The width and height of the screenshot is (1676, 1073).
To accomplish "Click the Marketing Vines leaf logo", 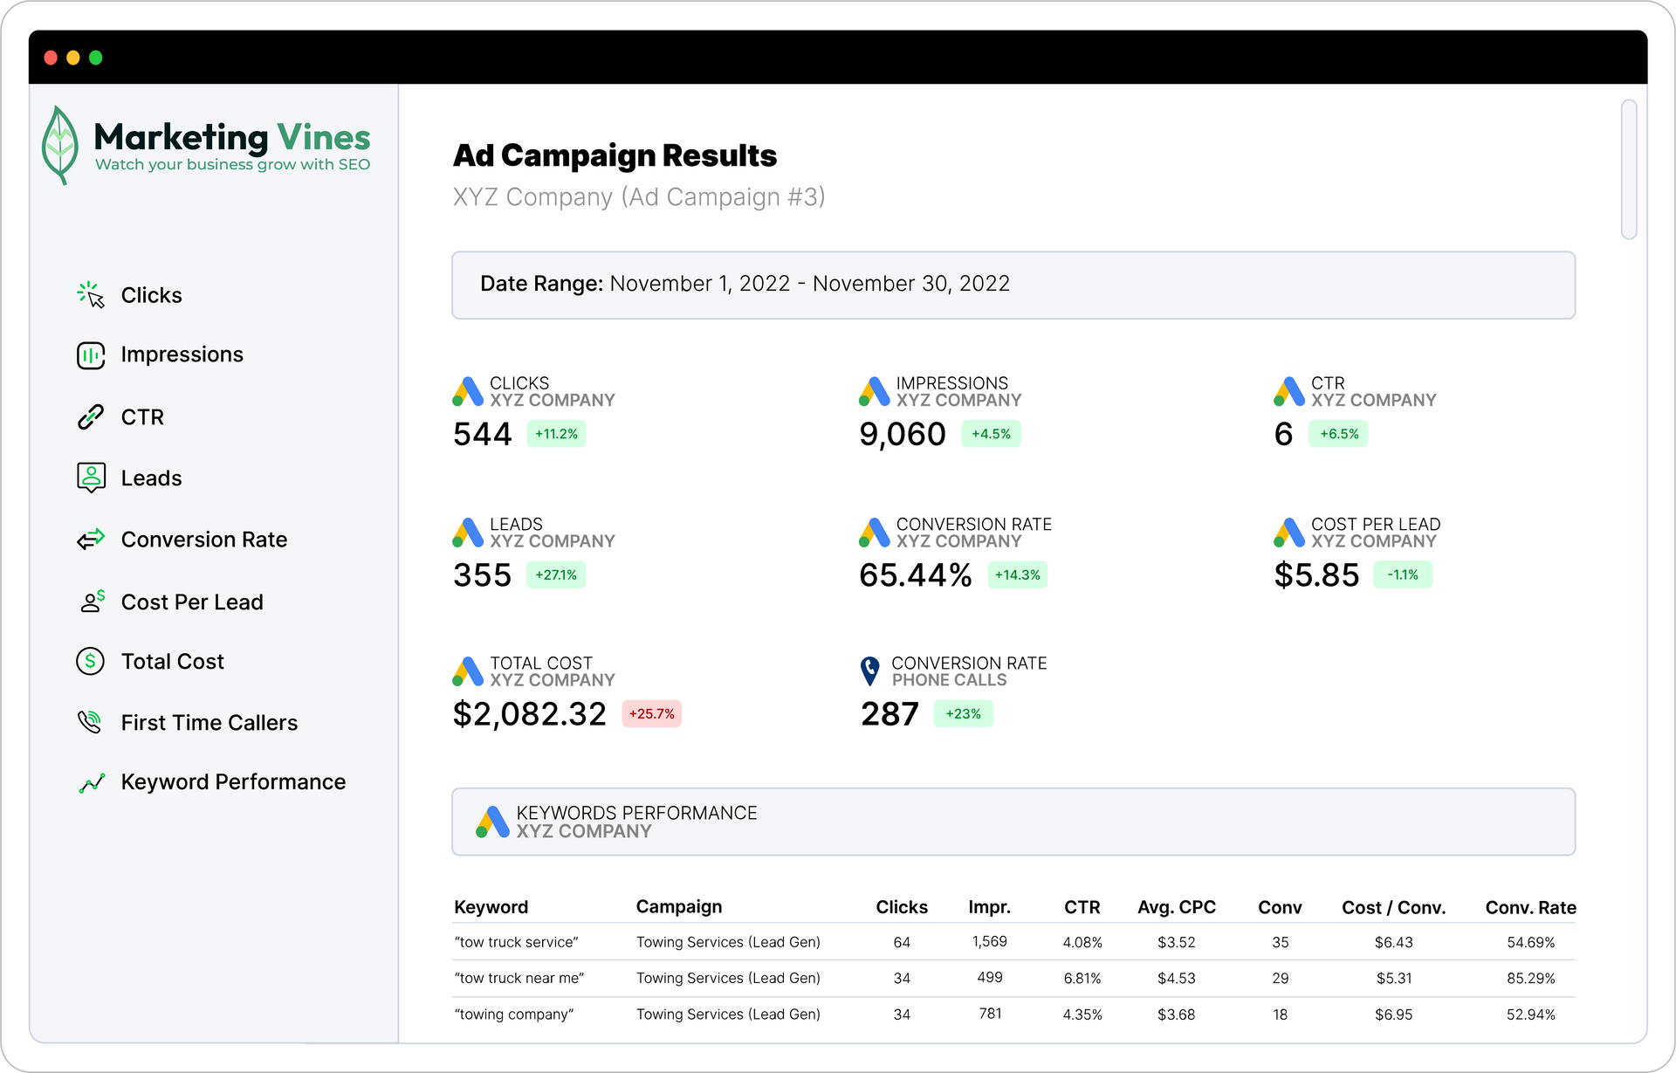I will [x=60, y=145].
